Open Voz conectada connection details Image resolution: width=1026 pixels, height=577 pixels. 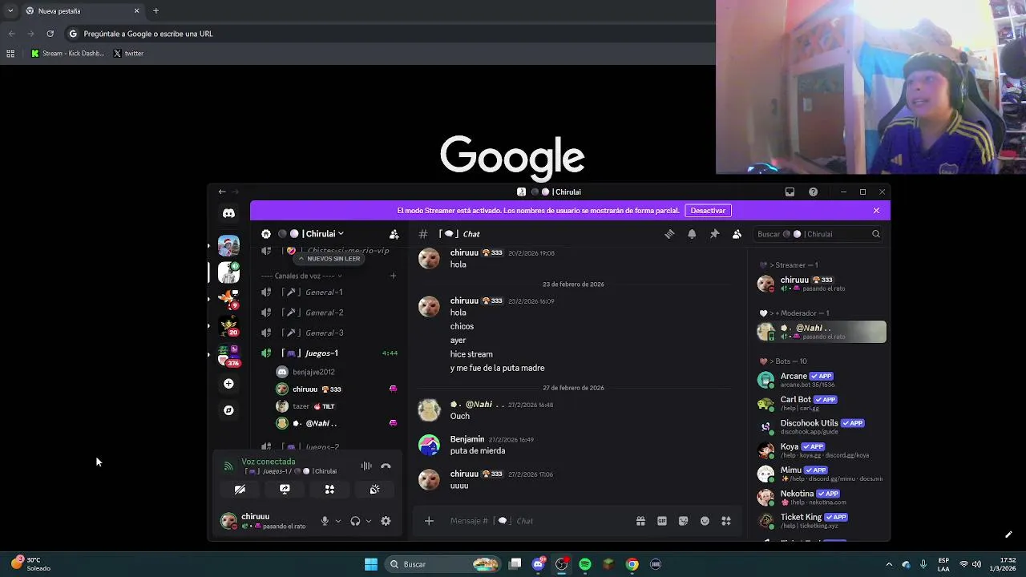269,462
